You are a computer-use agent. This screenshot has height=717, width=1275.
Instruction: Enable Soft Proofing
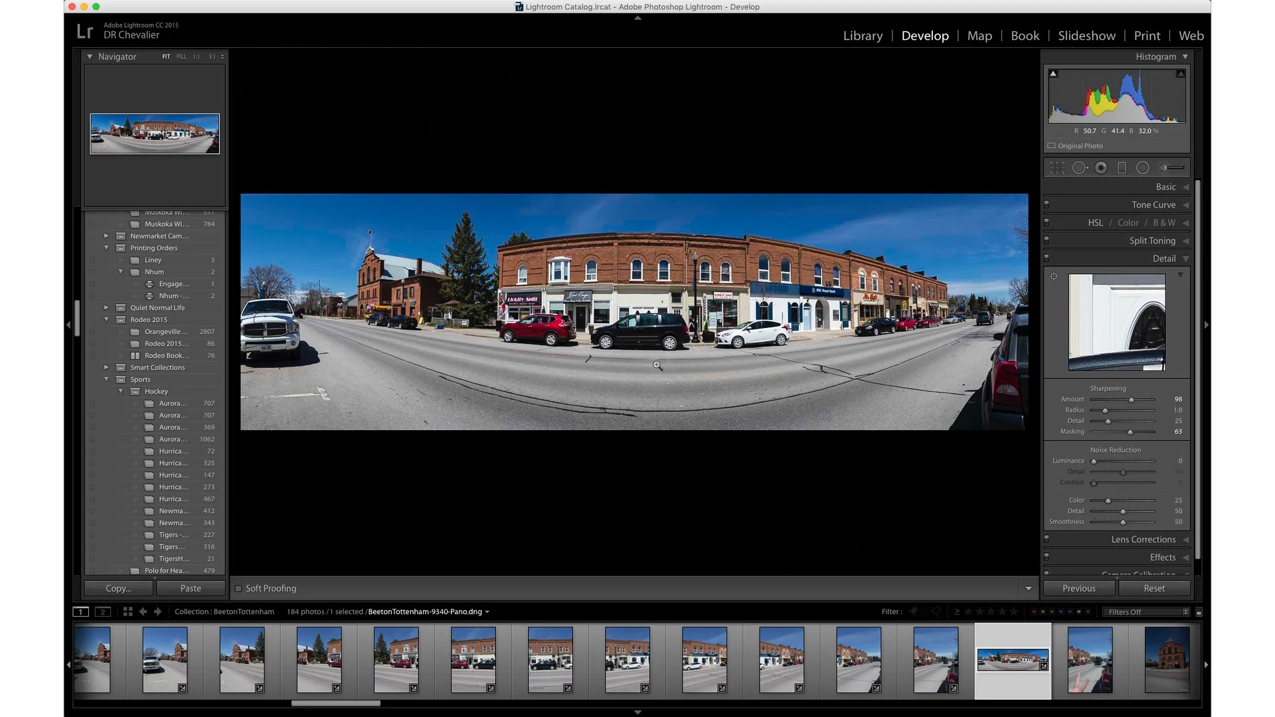(238, 588)
